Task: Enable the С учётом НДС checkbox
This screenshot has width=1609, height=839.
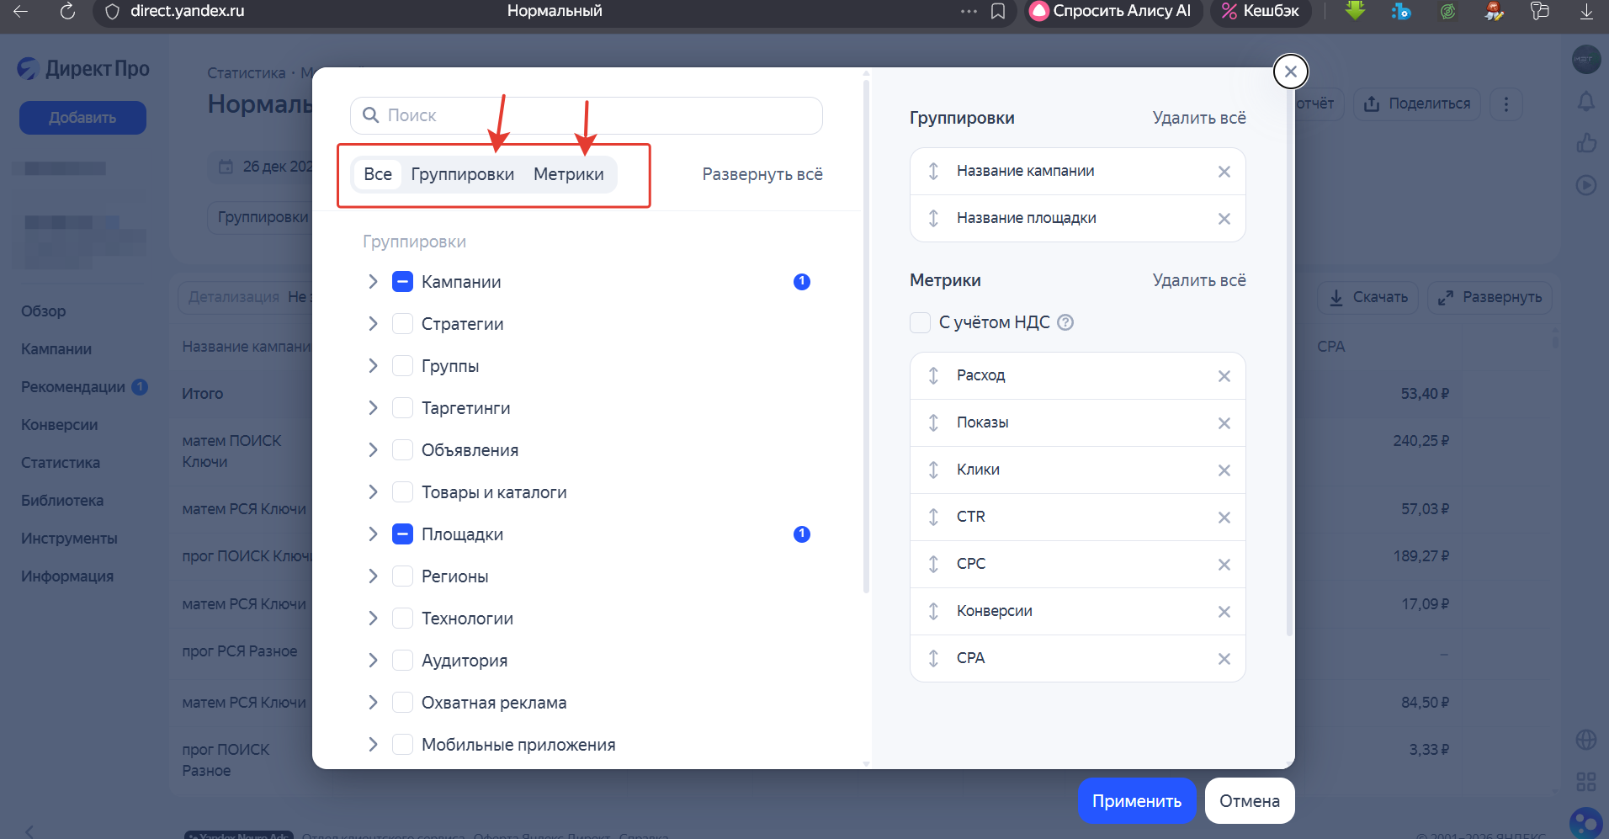Action: coord(920,322)
